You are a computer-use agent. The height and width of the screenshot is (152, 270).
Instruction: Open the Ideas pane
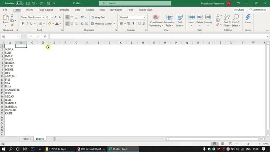click(248, 19)
